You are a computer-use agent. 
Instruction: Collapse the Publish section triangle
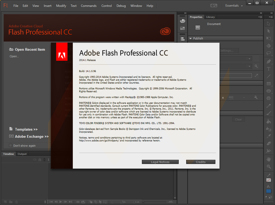190,38
